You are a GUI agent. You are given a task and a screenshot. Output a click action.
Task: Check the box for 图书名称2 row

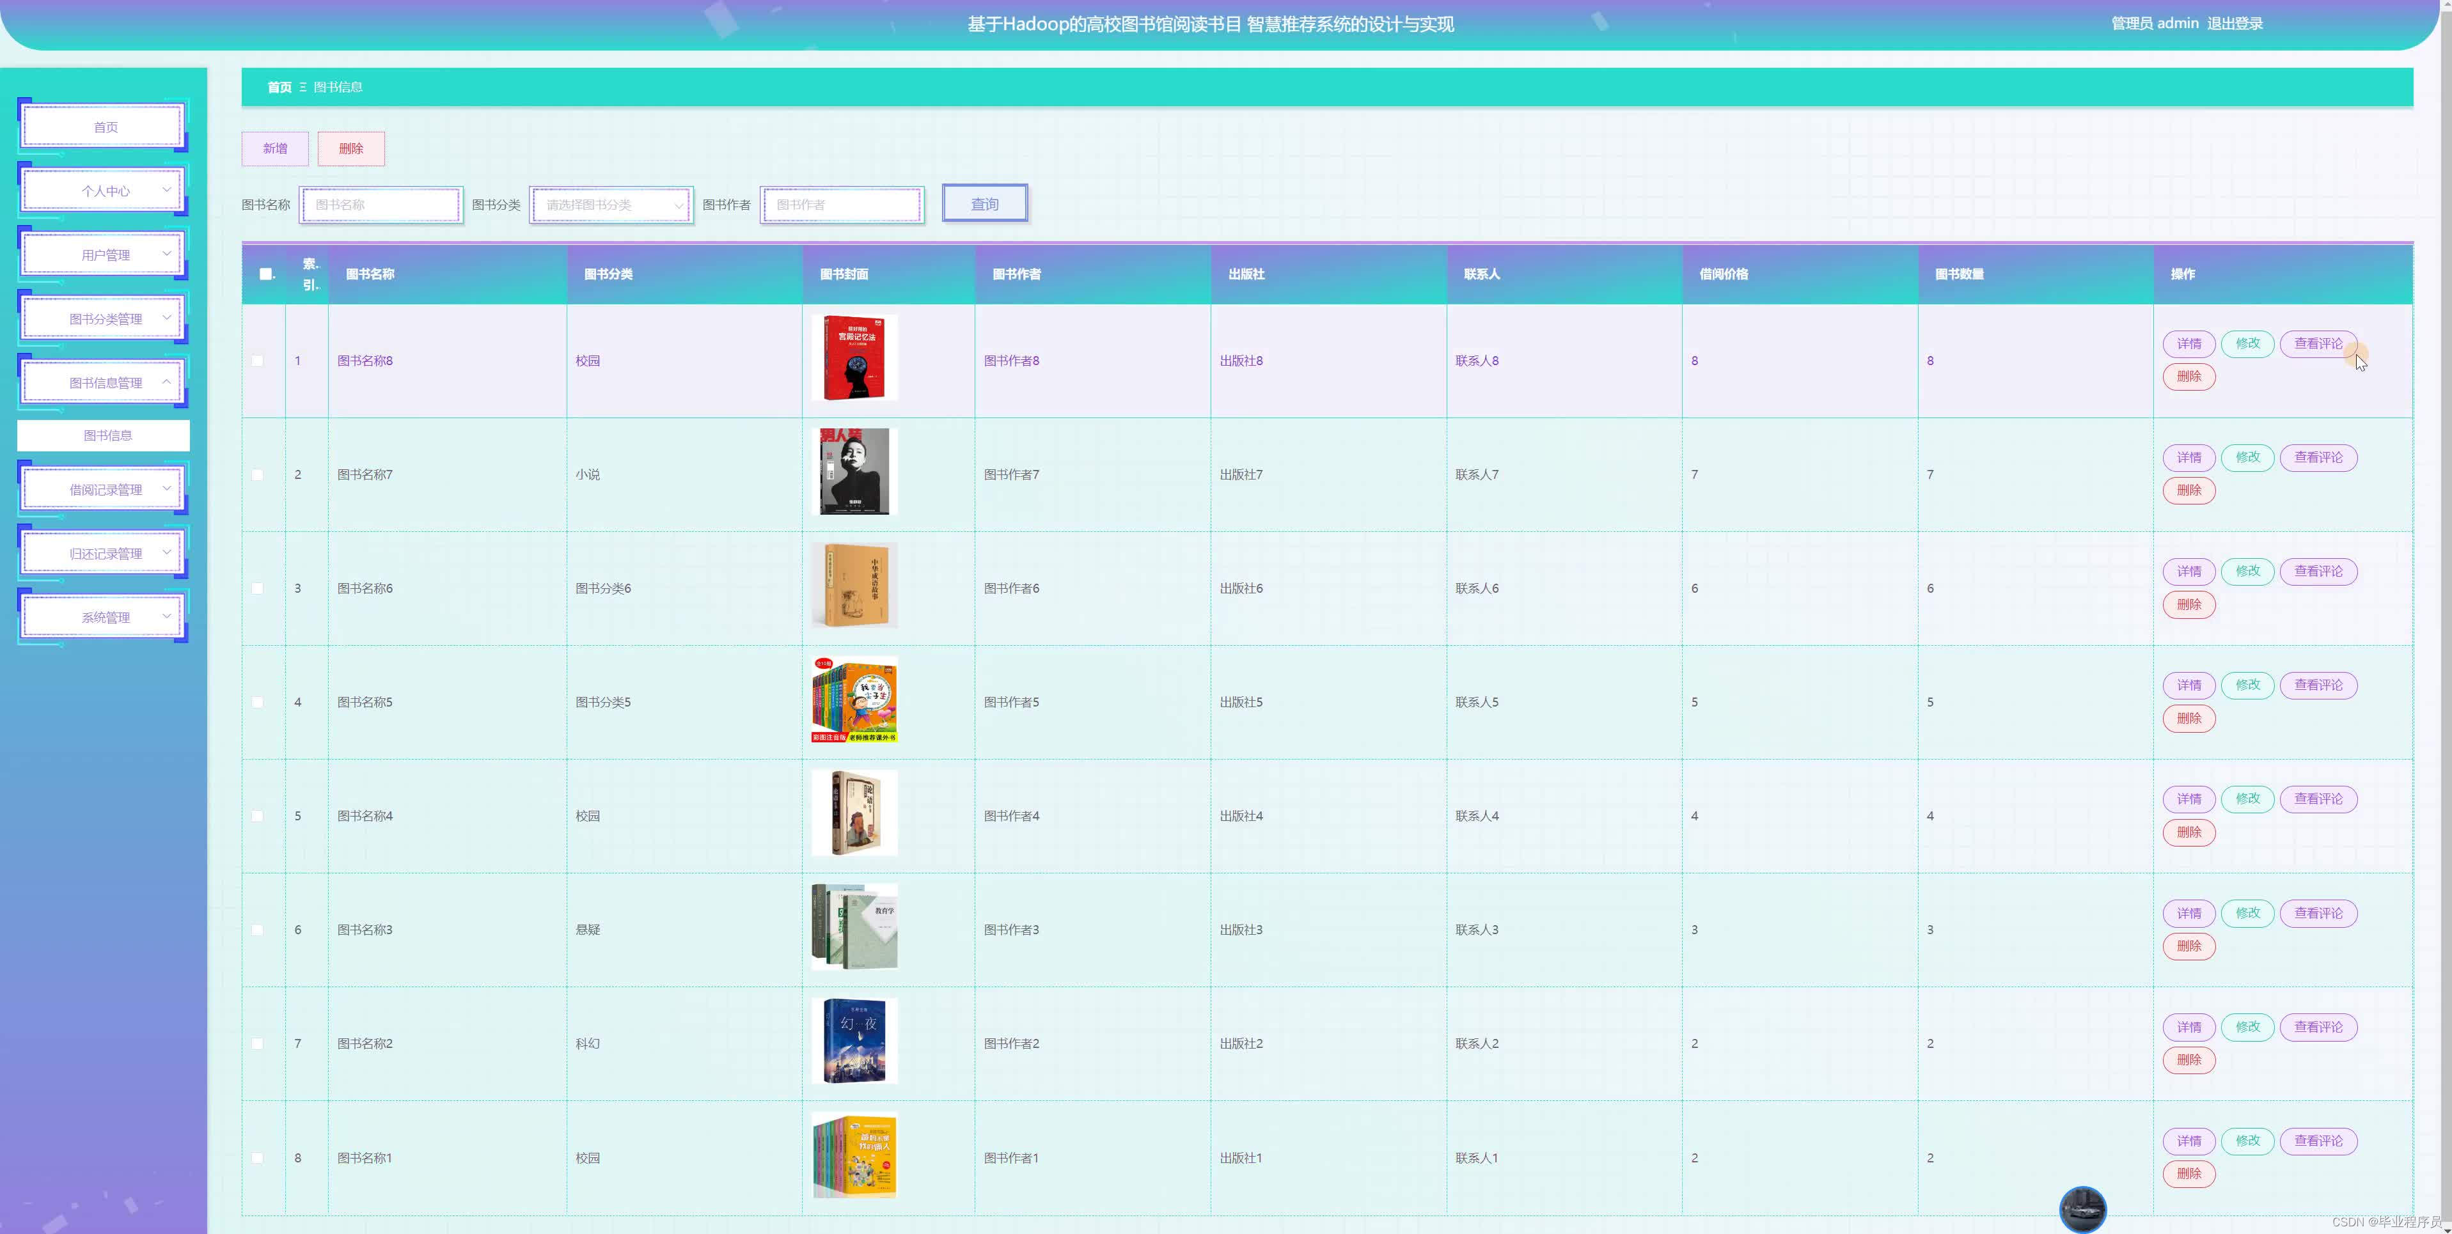[x=257, y=1043]
